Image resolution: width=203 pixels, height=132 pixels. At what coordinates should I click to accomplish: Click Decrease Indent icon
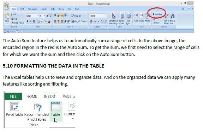65,21
